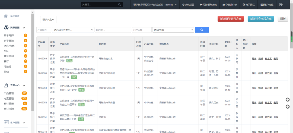Open 酒店/营地 in sidebar
This screenshot has height=133, width=293.
pos(9,46)
